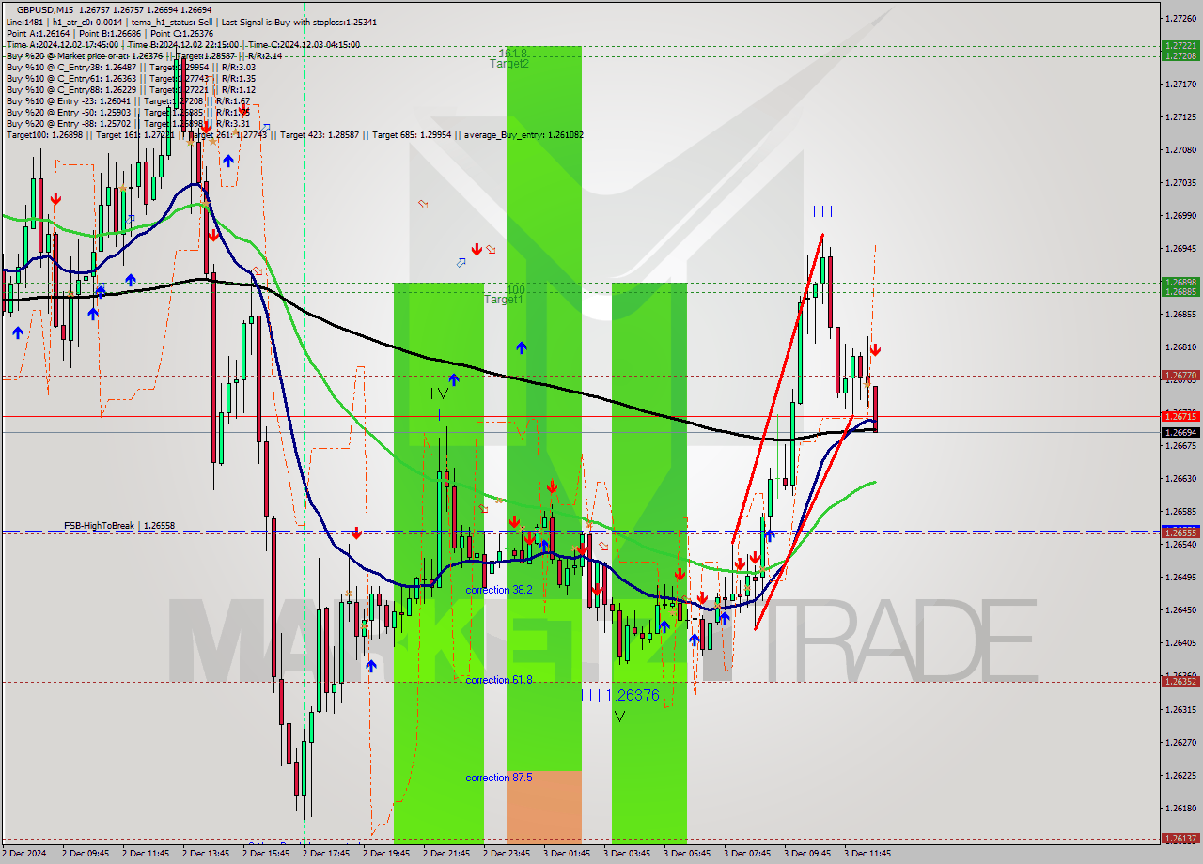Click the 1.26450 price axis value

pos(1180,609)
